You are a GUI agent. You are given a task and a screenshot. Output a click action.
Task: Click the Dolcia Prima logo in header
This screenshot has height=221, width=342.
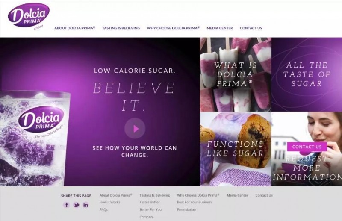29,15
